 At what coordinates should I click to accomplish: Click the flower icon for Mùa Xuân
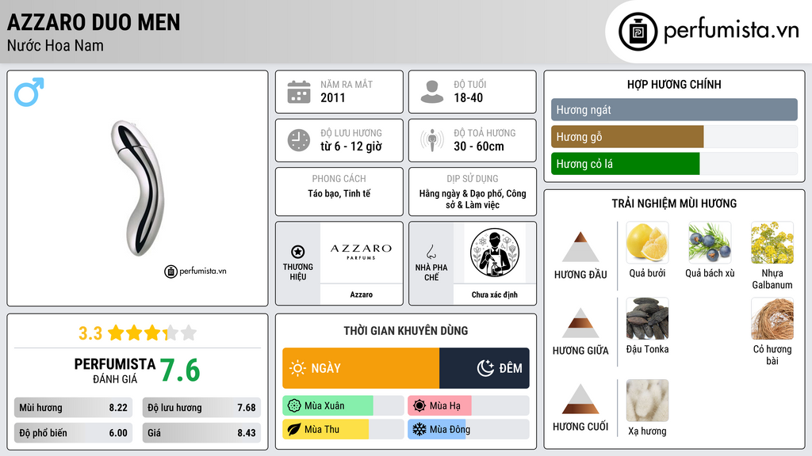(x=294, y=406)
